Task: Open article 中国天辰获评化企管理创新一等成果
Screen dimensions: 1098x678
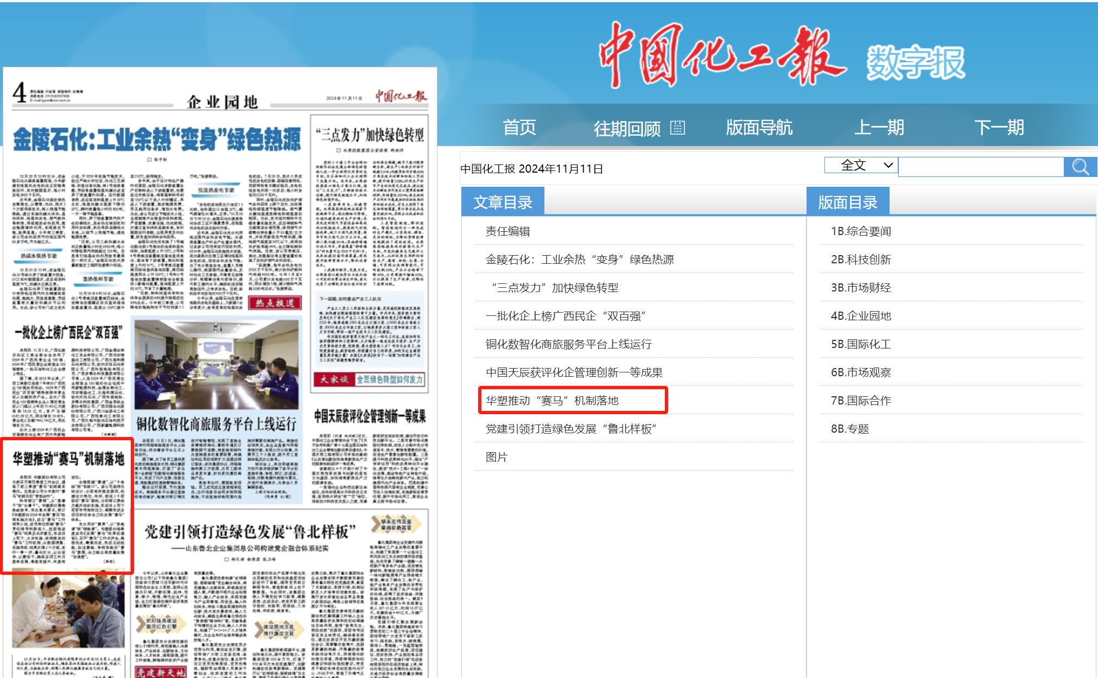Action: pos(574,372)
